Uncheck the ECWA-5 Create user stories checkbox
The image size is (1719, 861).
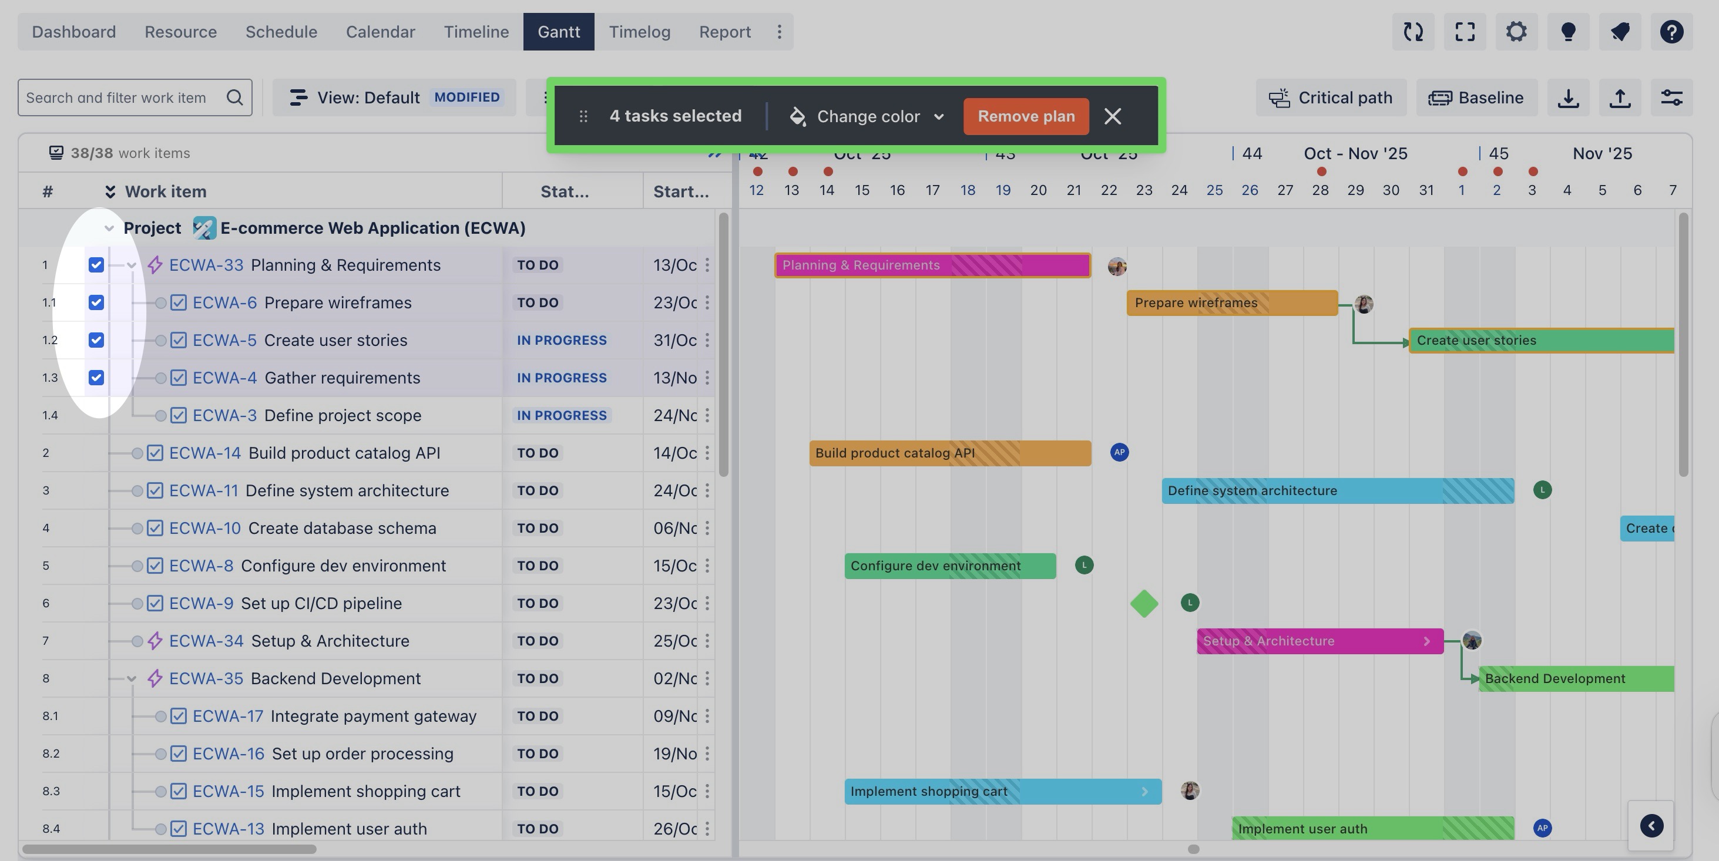[x=96, y=340]
